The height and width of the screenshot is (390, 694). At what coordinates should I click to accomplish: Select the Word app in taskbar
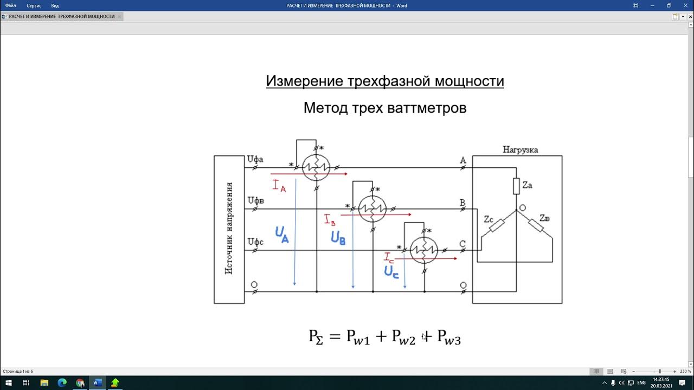coord(98,382)
